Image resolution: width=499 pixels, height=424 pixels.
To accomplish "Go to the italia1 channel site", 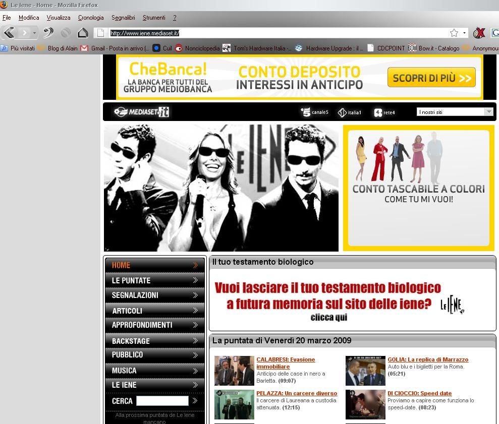I will click(350, 112).
